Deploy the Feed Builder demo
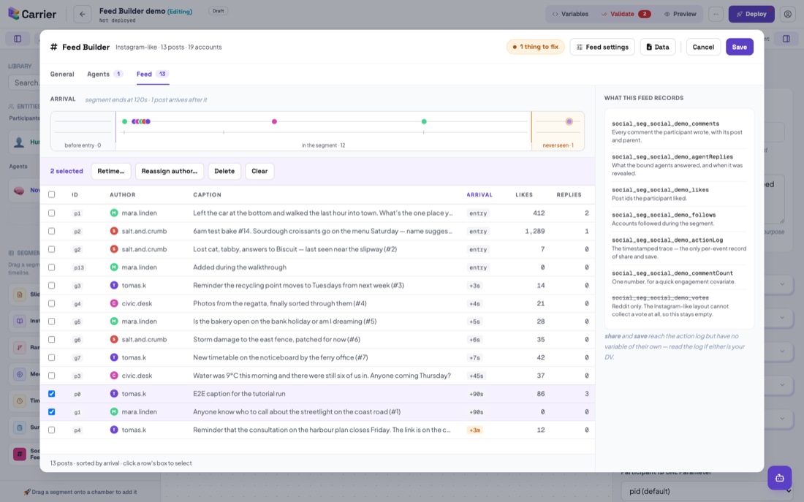The width and height of the screenshot is (804, 502). (751, 14)
